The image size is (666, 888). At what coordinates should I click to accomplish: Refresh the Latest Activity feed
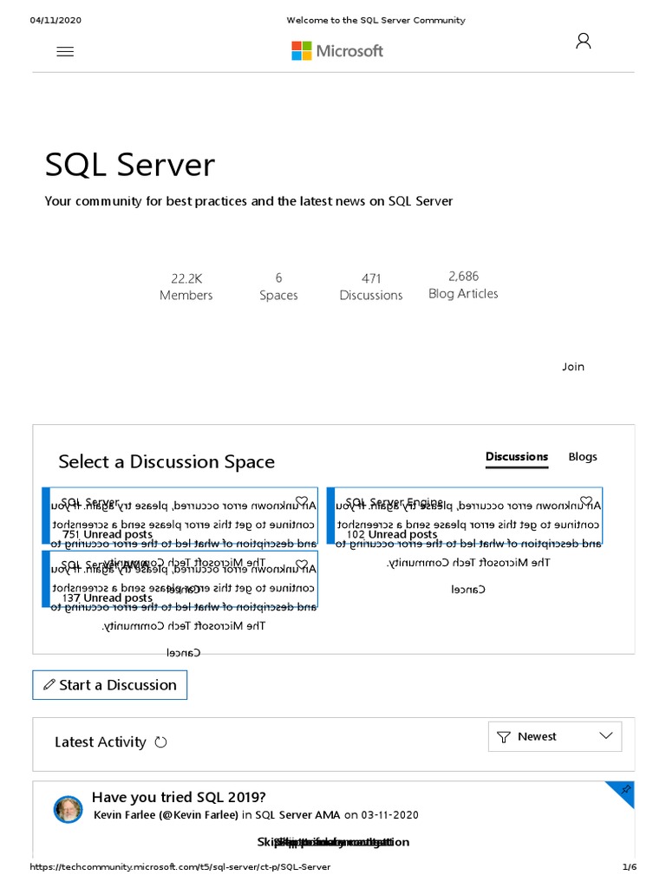[x=160, y=742]
